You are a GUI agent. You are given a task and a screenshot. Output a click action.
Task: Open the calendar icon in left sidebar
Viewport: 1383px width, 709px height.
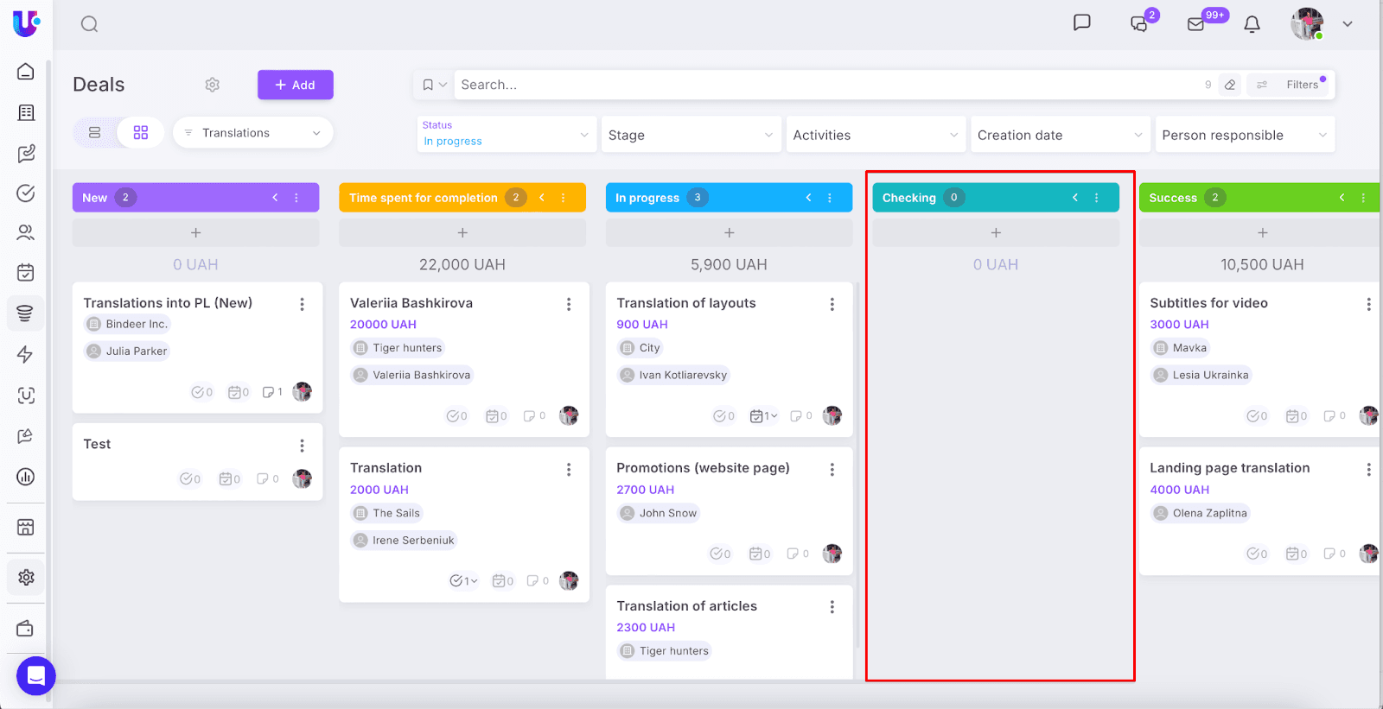pos(26,273)
